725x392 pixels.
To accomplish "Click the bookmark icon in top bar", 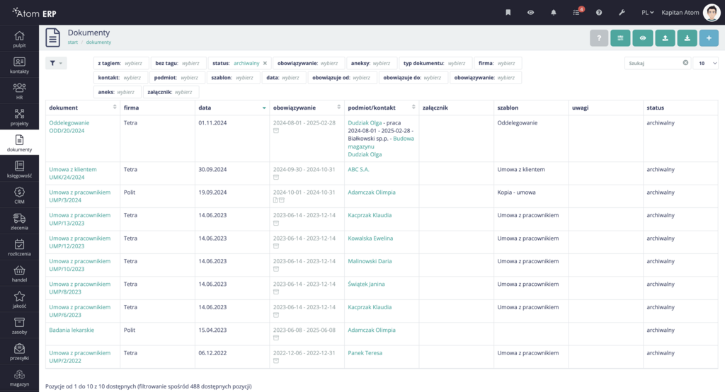I will point(508,13).
